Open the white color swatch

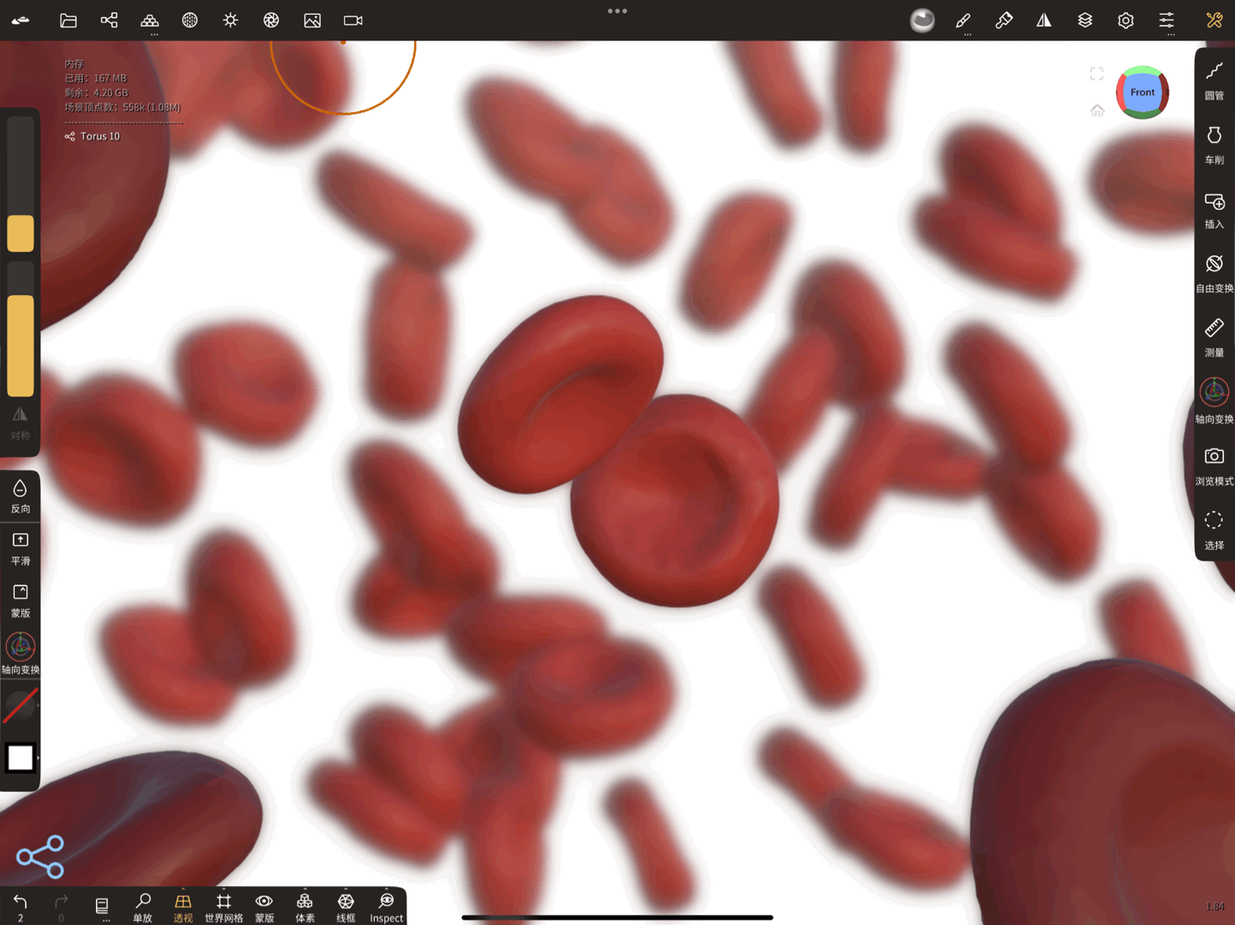[21, 758]
